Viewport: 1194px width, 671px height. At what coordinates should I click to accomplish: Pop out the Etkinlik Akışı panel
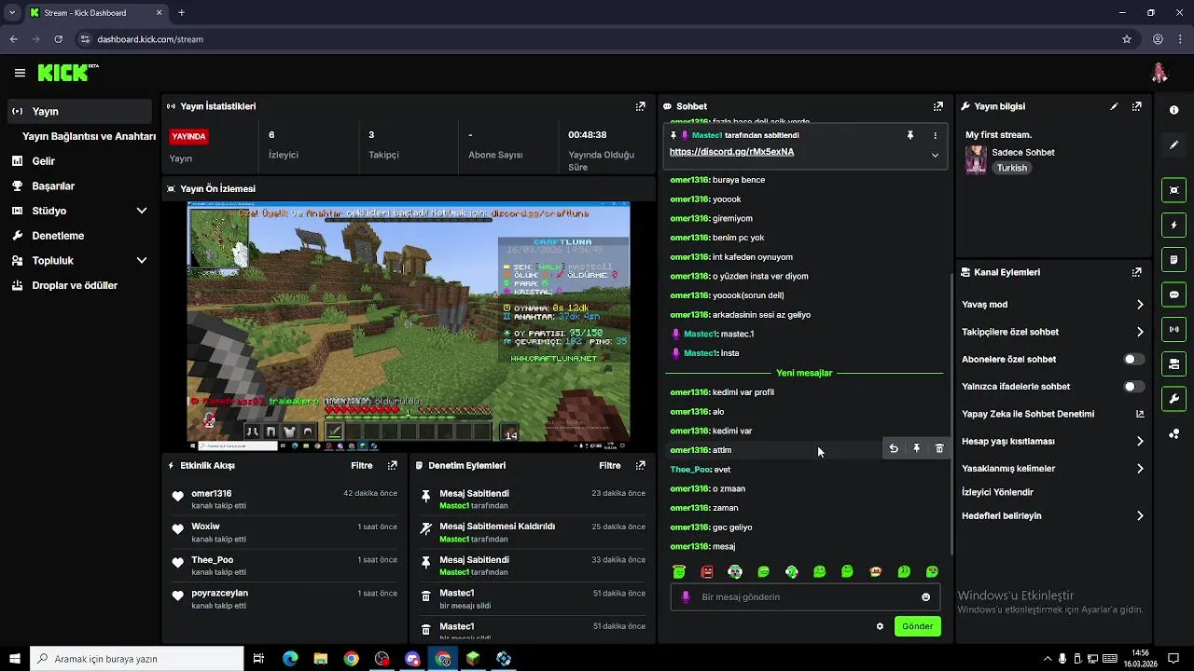pyautogui.click(x=393, y=465)
